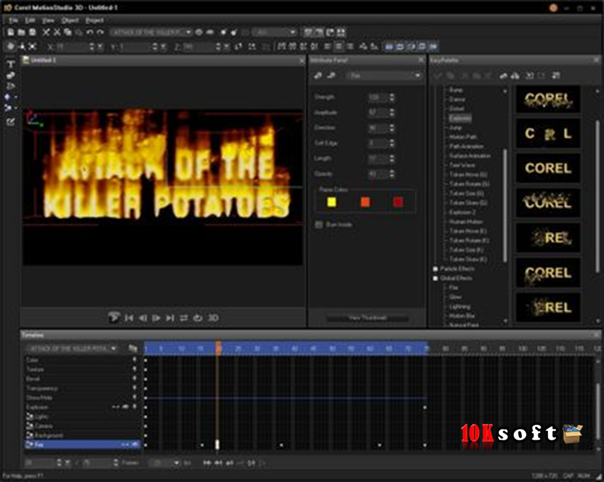Viewport: 604px width, 482px height.
Task: Open the File menu
Action: (13, 20)
